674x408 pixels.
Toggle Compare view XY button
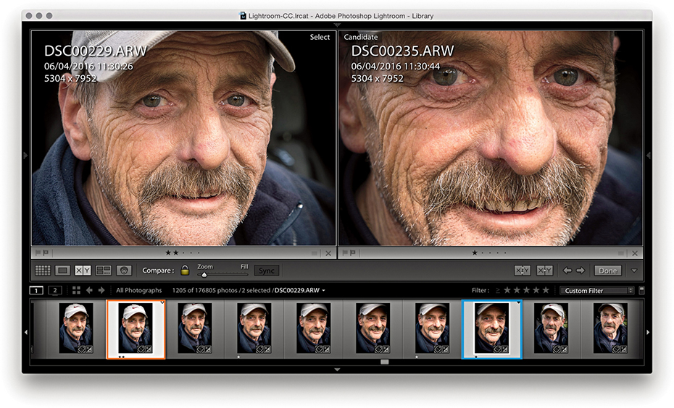click(83, 271)
